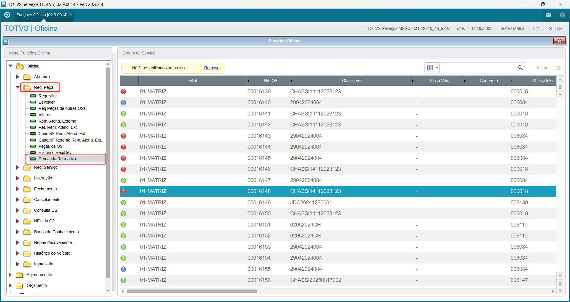Click the Orçamento folder icon
The width and height of the screenshot is (570, 302).
[x=20, y=286]
